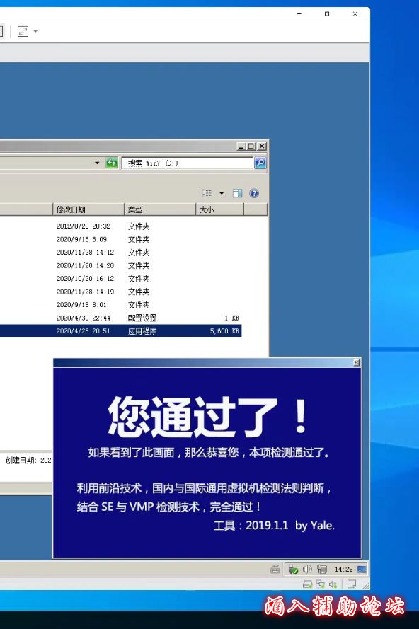Open the view options dropdown arrow

222,193
